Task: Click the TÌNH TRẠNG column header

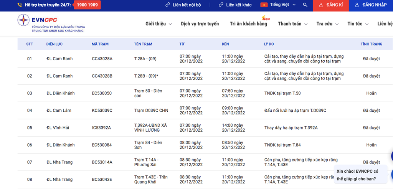Action: [371, 44]
